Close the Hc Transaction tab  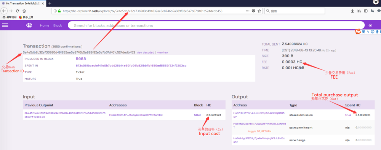click(43, 3)
